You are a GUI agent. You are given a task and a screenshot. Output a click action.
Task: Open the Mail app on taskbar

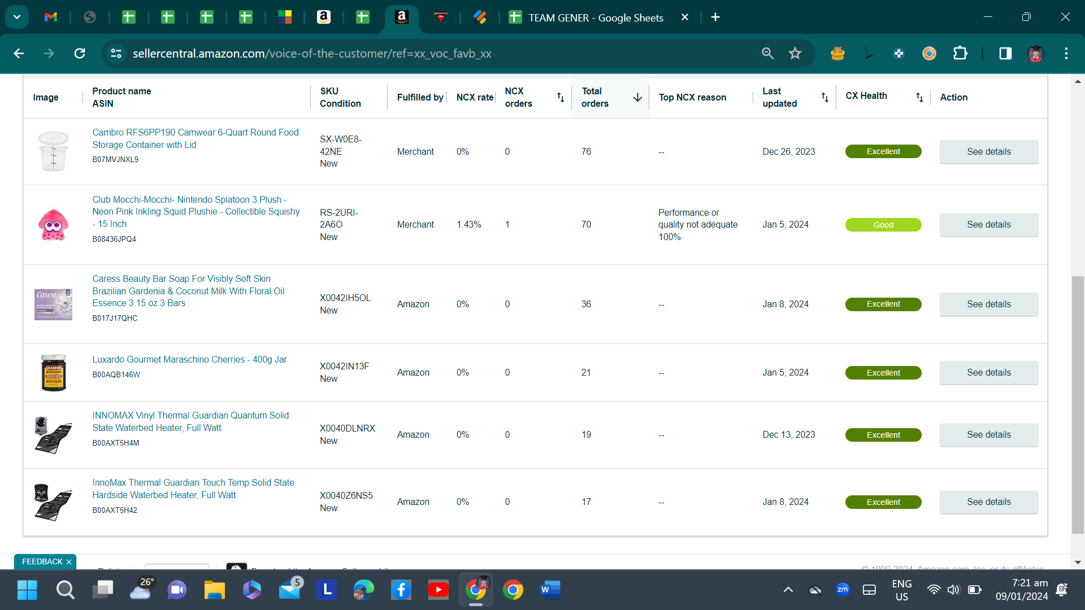(290, 590)
